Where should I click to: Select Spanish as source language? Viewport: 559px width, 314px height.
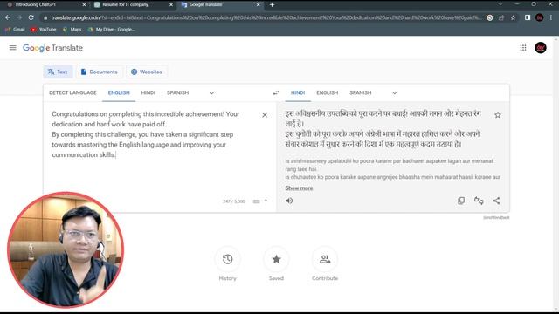pos(177,93)
